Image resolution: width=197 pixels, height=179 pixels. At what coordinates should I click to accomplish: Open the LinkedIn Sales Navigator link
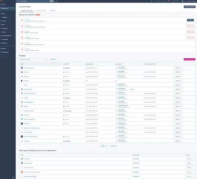[30, 176]
